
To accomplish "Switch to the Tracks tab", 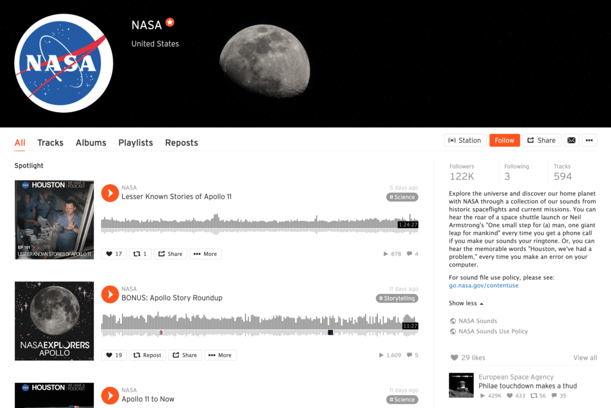I will coord(50,143).
